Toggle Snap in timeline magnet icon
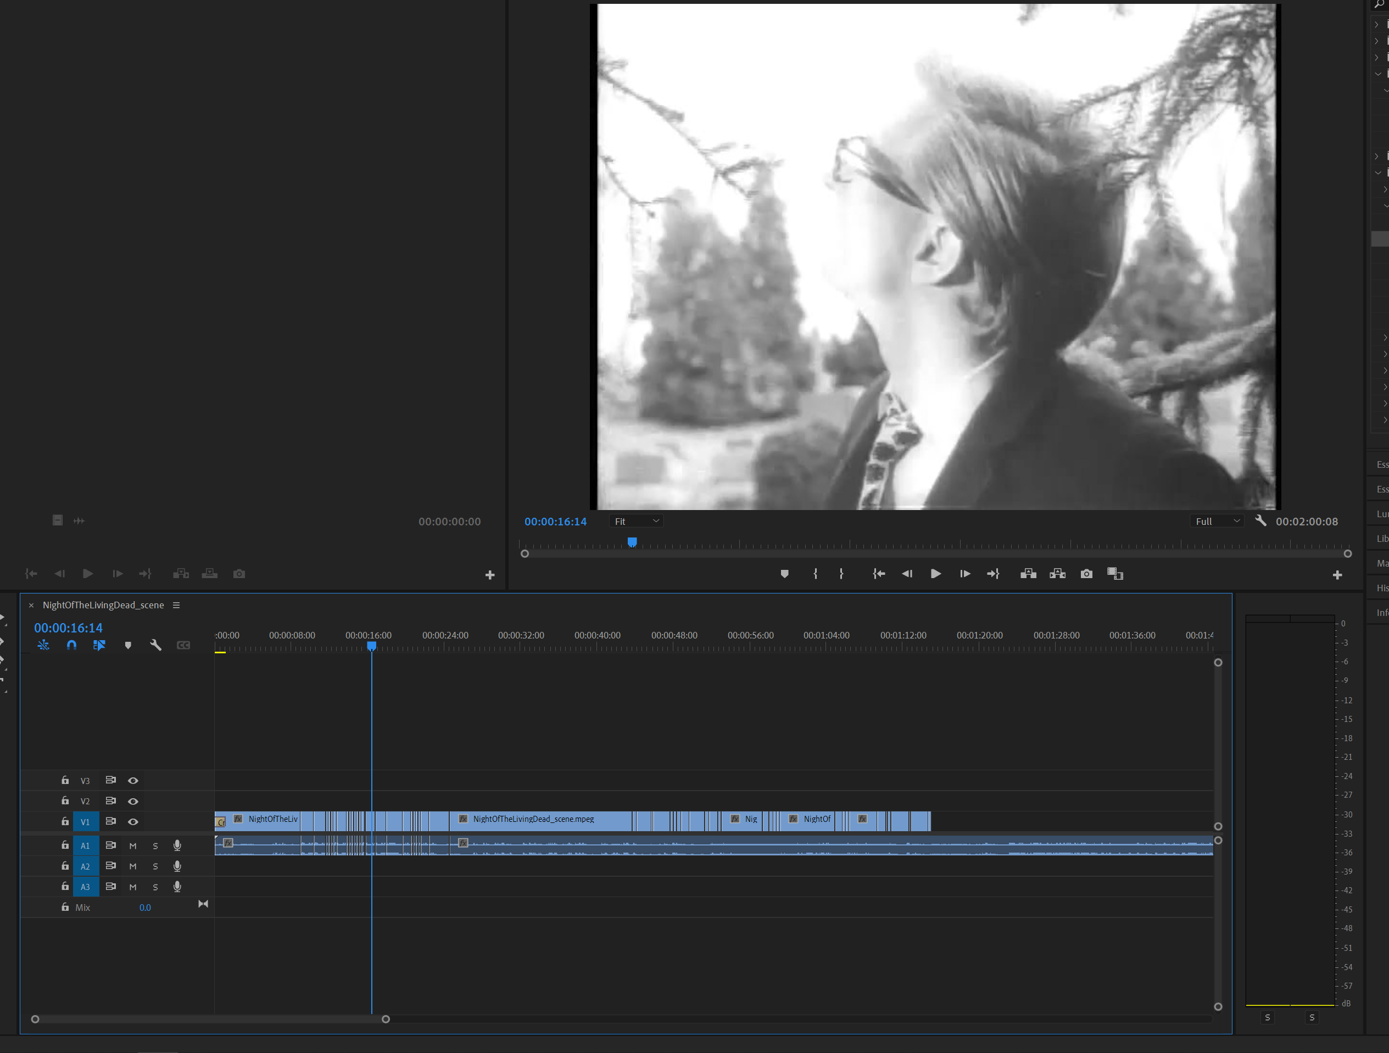Image resolution: width=1389 pixels, height=1053 pixels. pos(71,645)
